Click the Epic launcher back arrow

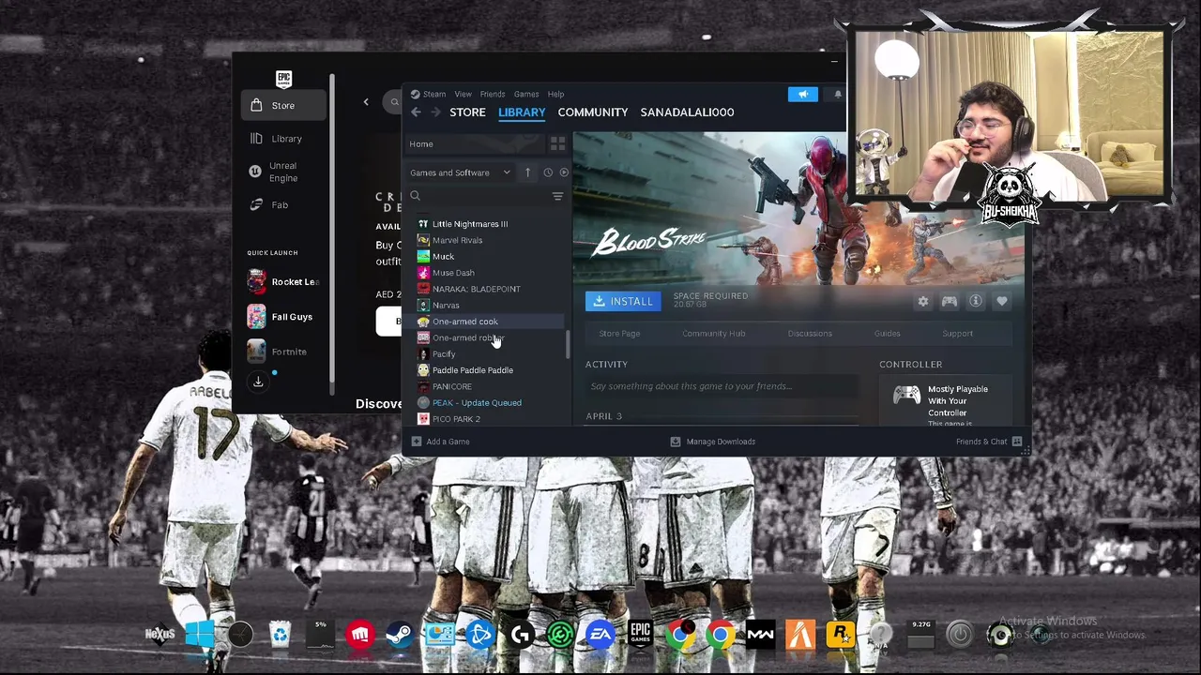366,102
